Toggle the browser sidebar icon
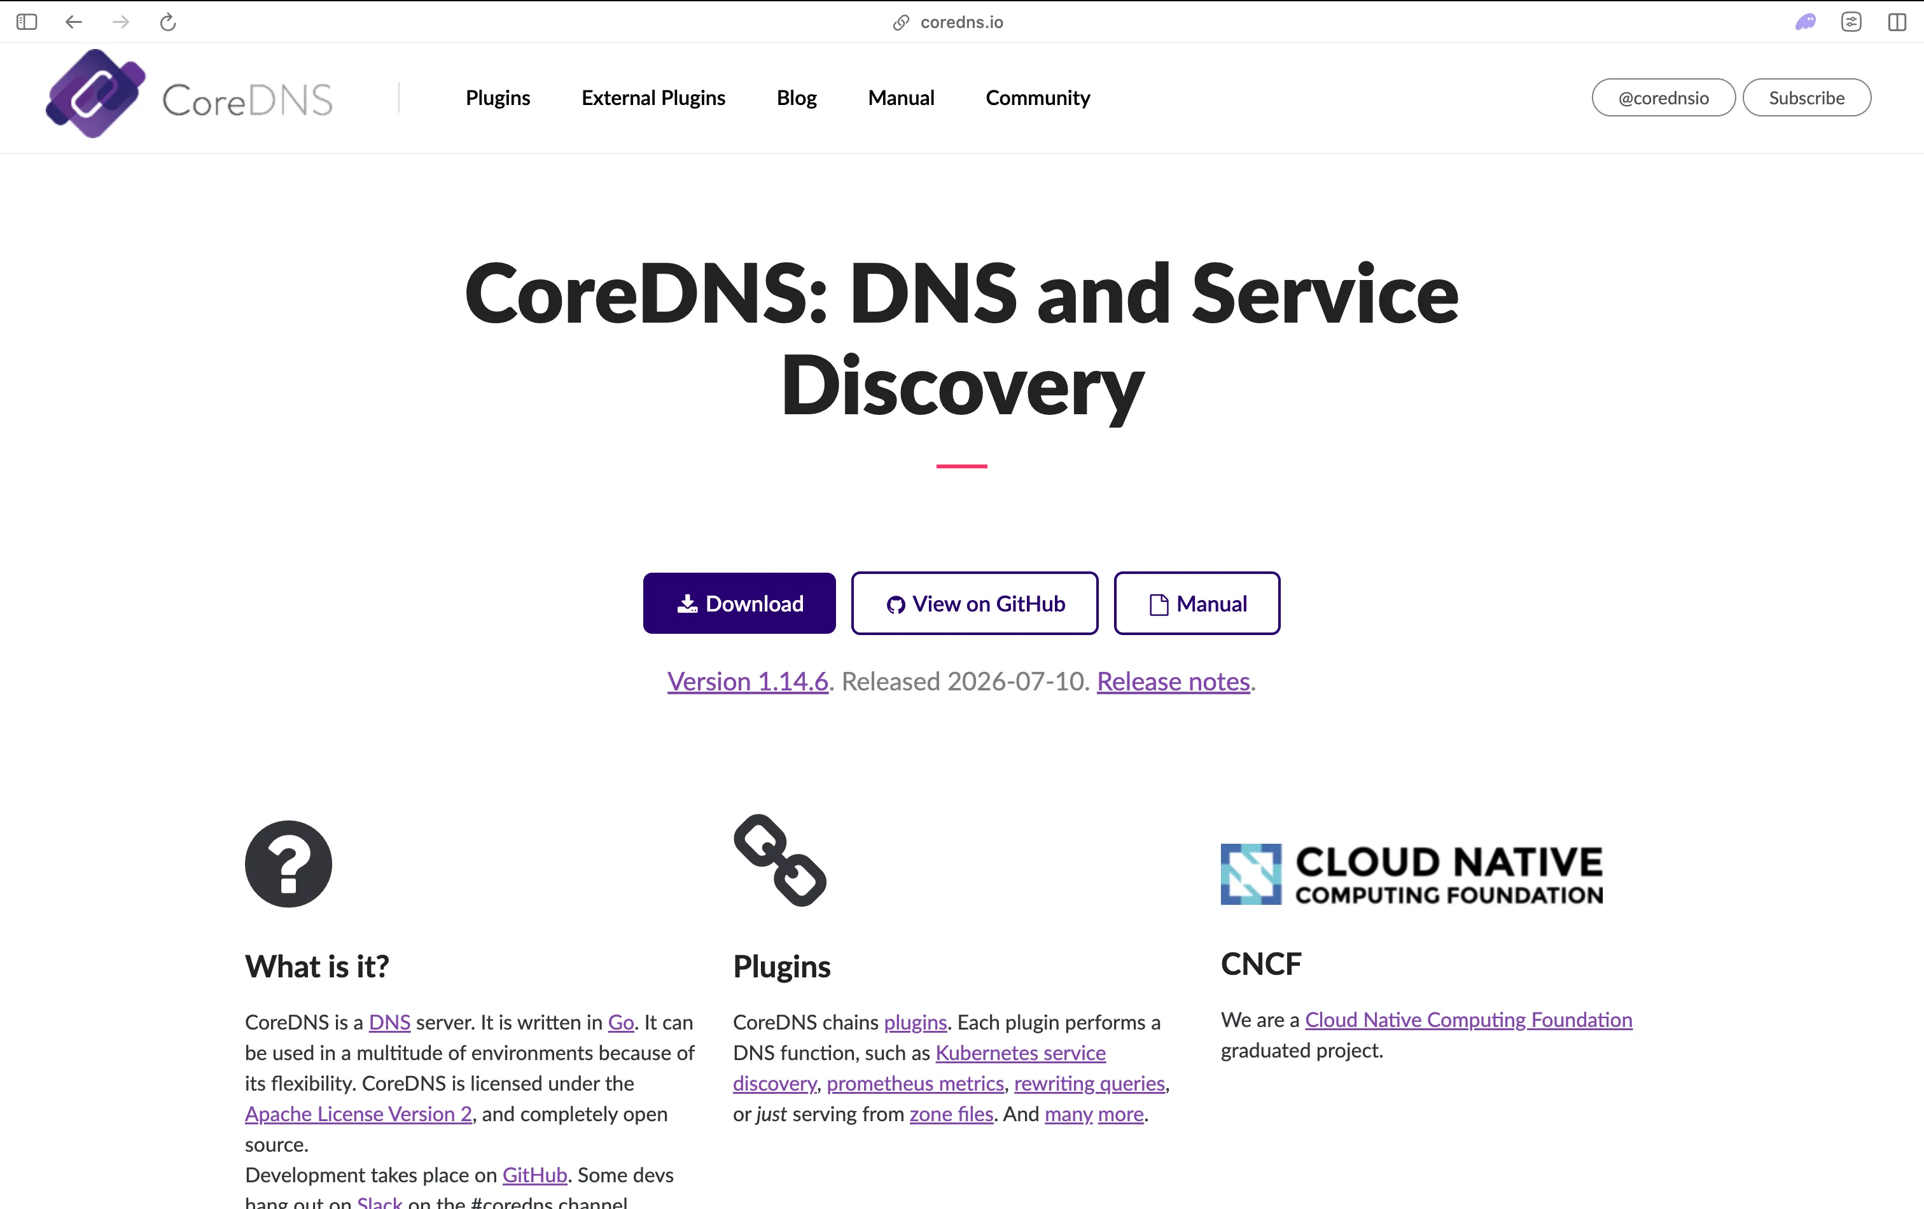 click(x=26, y=22)
